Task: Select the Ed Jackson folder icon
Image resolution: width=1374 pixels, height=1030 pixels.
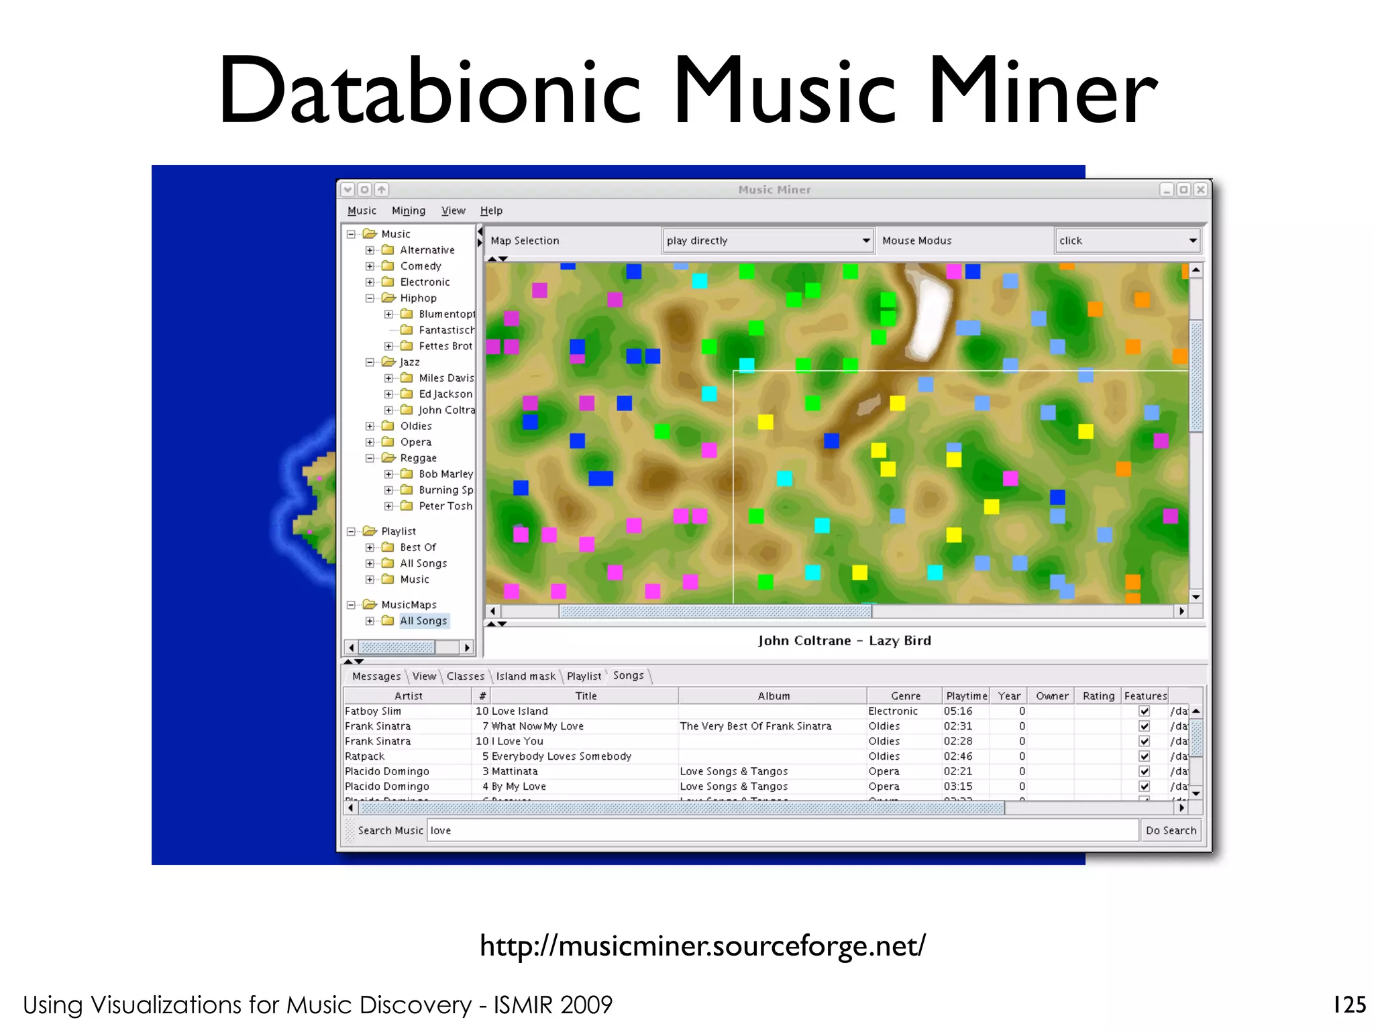Action: (407, 394)
